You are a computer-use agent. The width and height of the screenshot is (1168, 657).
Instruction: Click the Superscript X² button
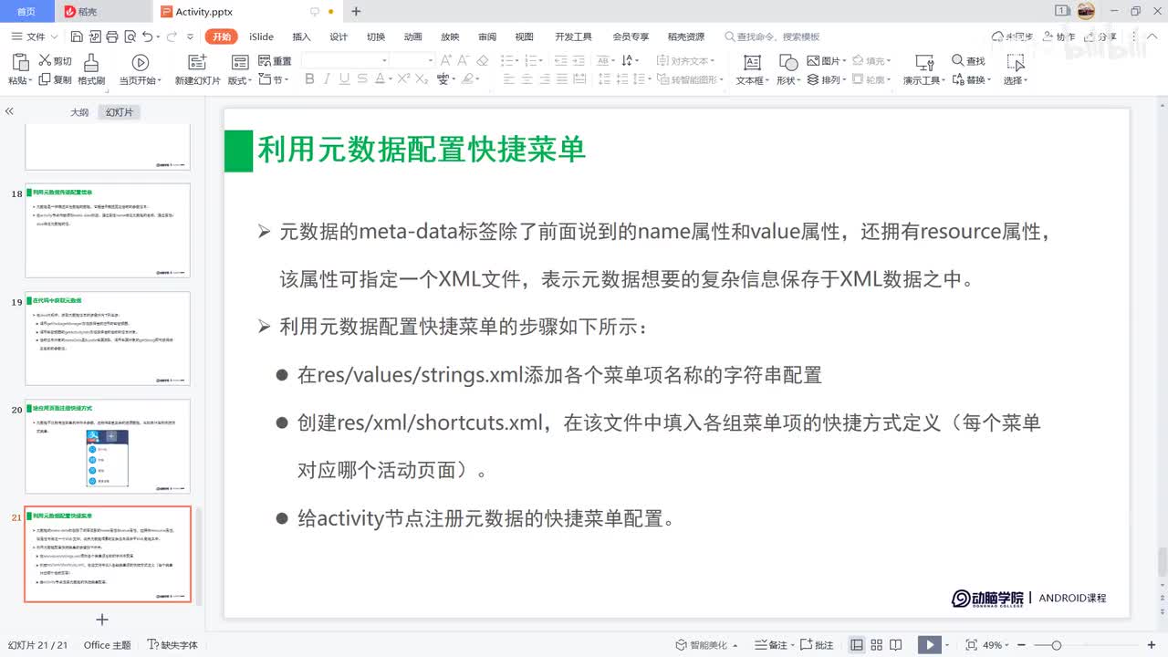pos(402,79)
